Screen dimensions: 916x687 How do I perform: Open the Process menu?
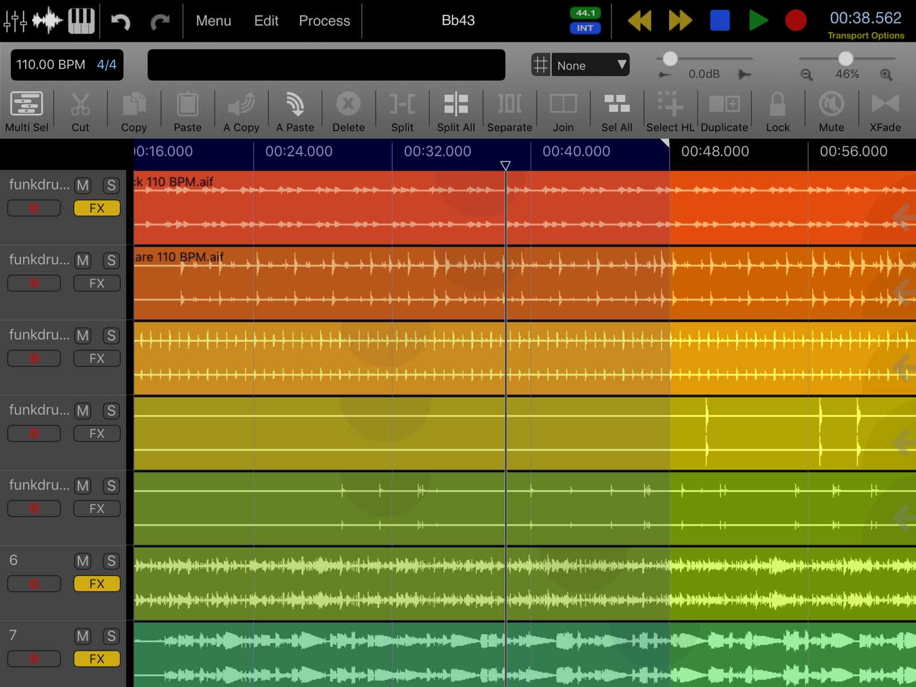pos(325,21)
